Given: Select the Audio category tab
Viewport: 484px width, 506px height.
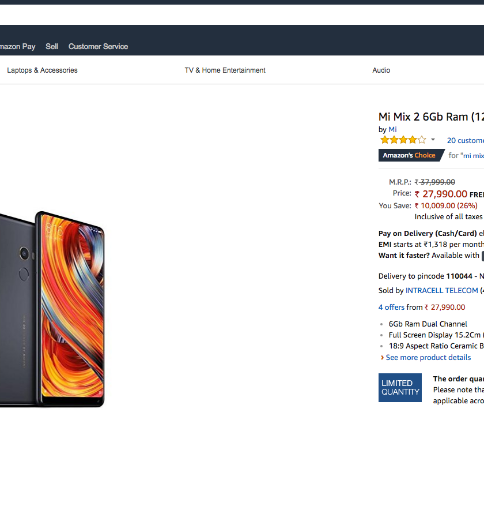Looking at the screenshot, I should tap(381, 70).
